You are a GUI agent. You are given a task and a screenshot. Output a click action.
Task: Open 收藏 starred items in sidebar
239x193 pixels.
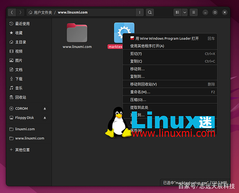[29, 33]
